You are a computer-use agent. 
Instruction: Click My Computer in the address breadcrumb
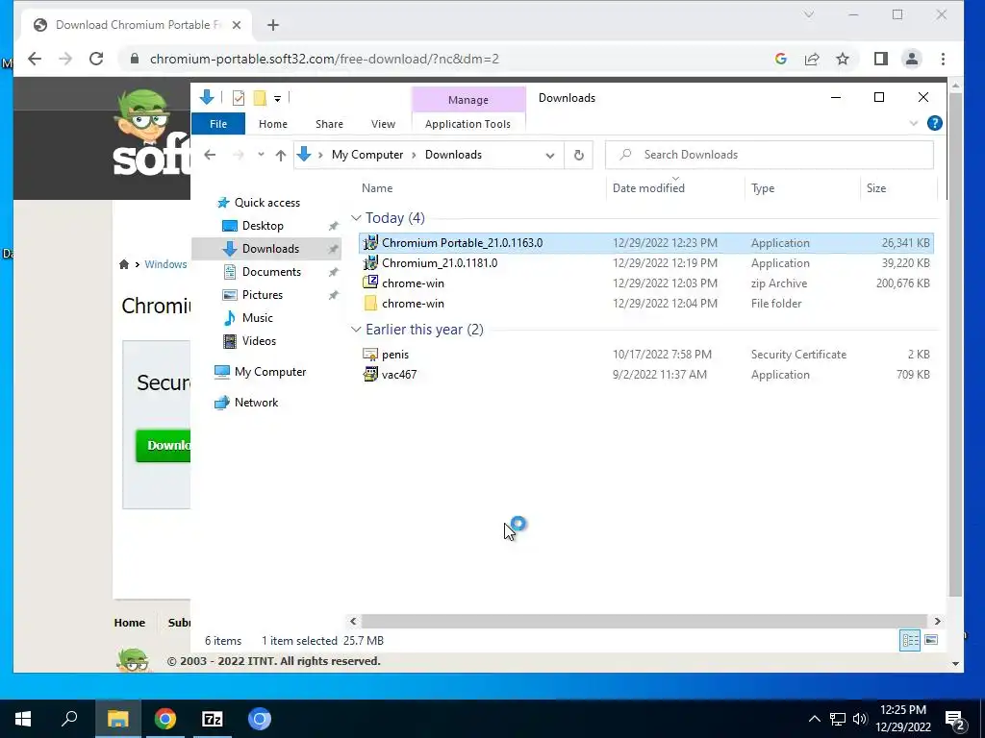point(367,155)
